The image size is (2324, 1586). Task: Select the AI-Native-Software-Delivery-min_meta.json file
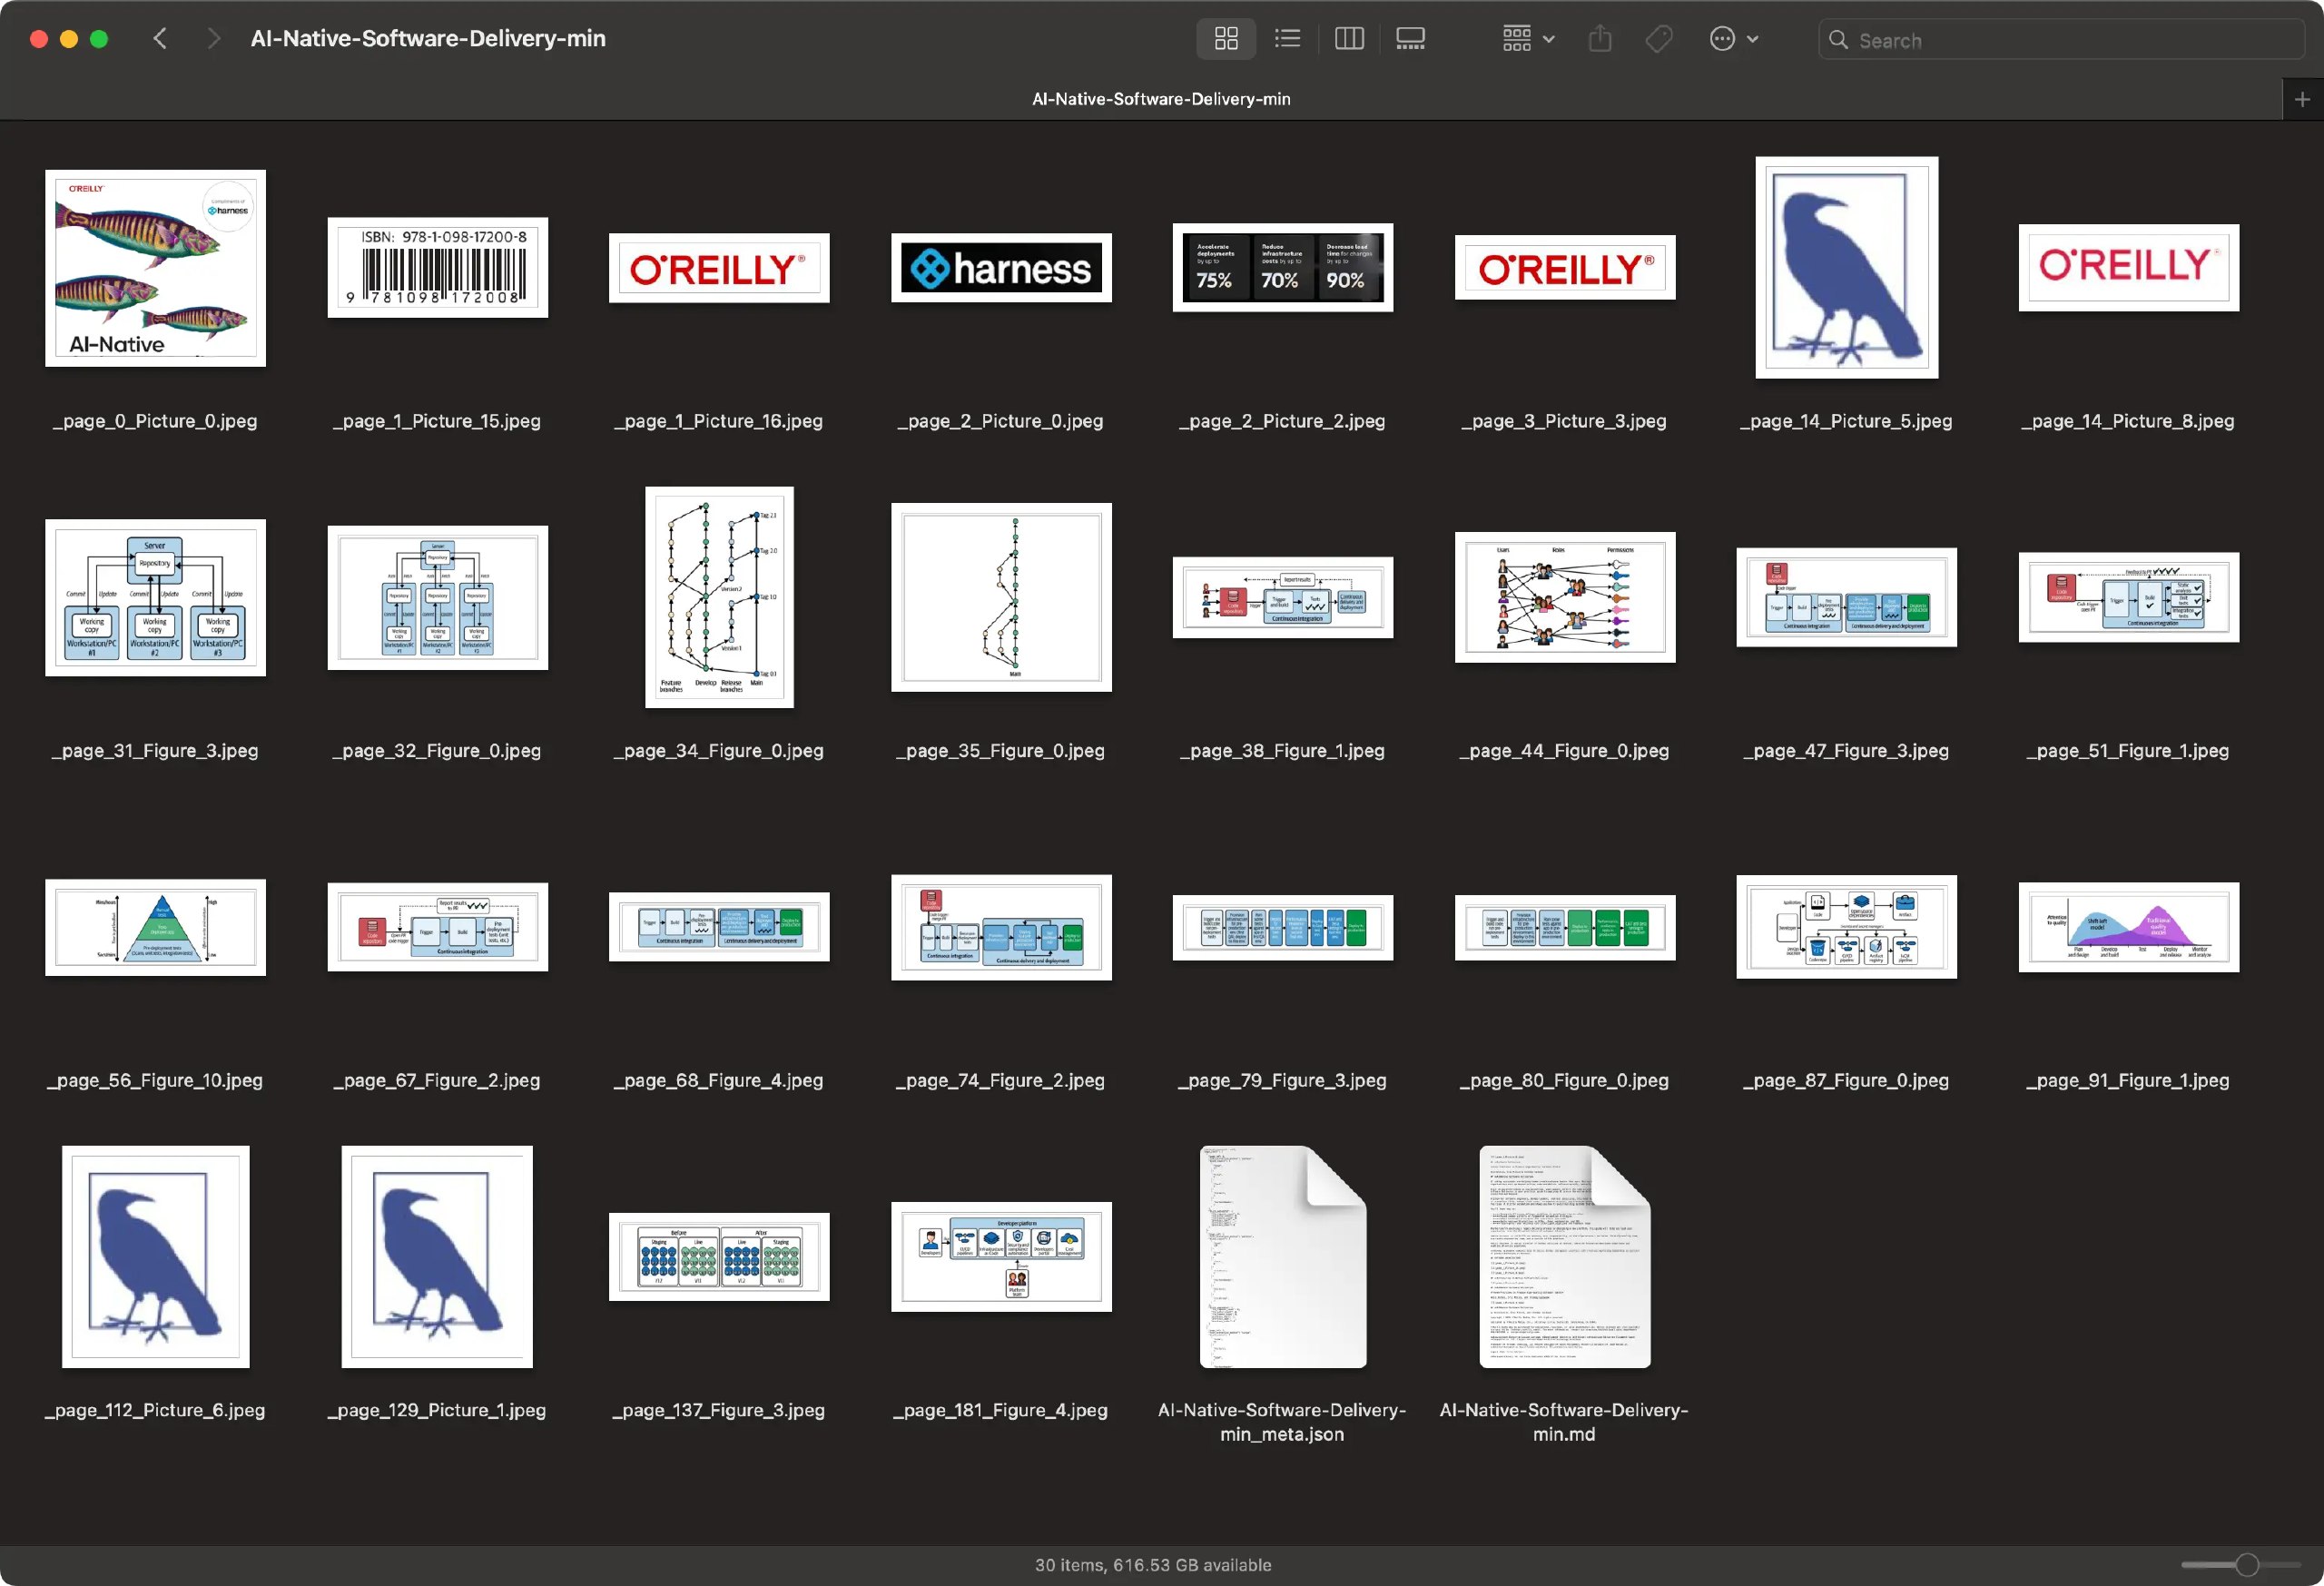1282,1257
